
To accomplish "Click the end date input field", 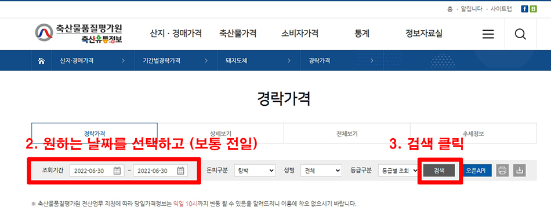I will [x=160, y=171].
